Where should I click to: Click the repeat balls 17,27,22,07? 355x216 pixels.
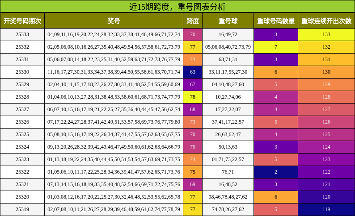click(228, 110)
